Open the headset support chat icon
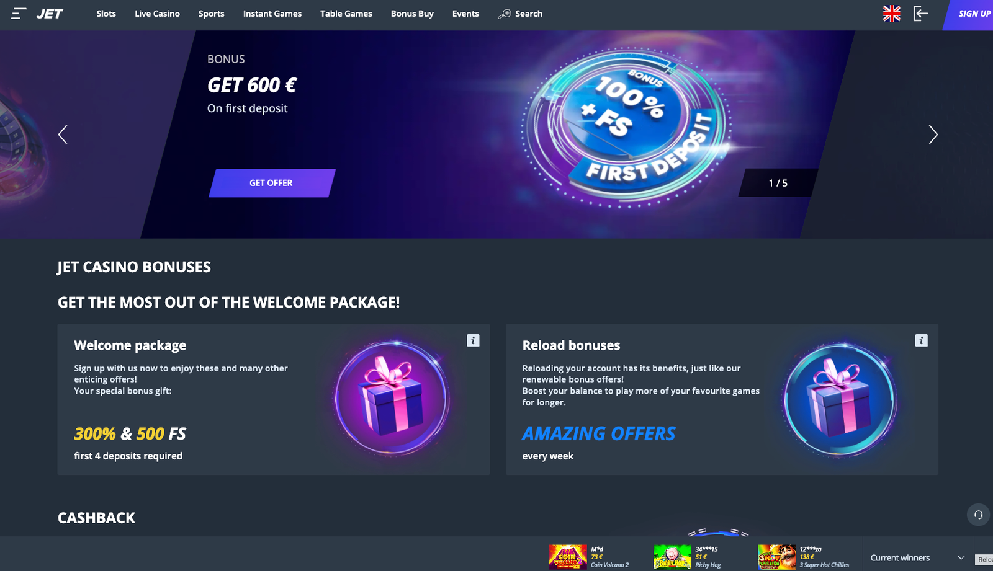 [978, 515]
